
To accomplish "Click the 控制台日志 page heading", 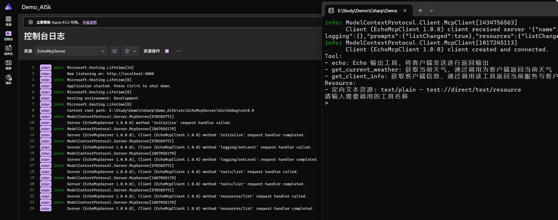I will (x=44, y=36).
